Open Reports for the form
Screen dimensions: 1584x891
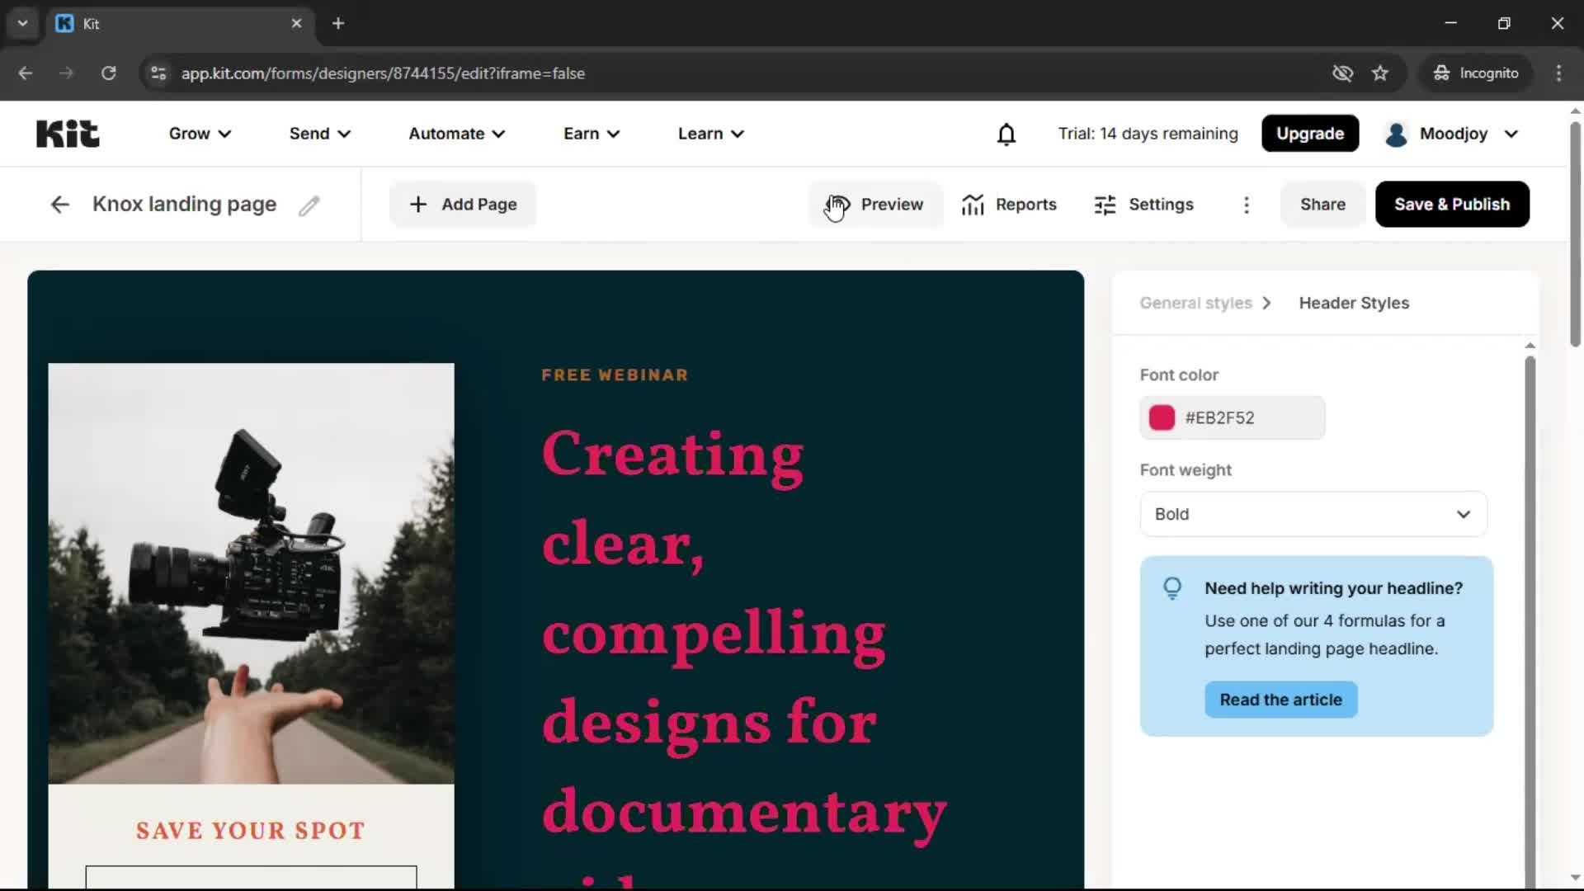[1010, 204]
